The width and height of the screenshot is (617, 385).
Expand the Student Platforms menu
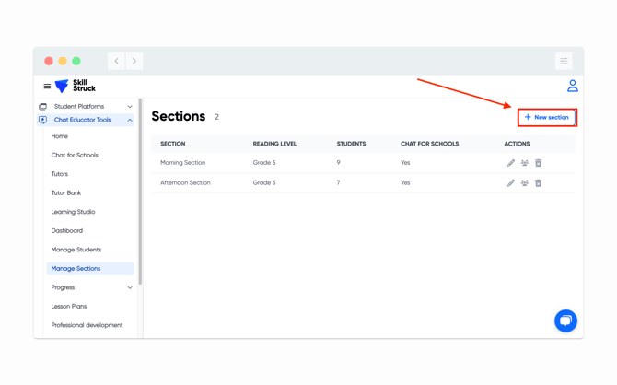(x=130, y=107)
